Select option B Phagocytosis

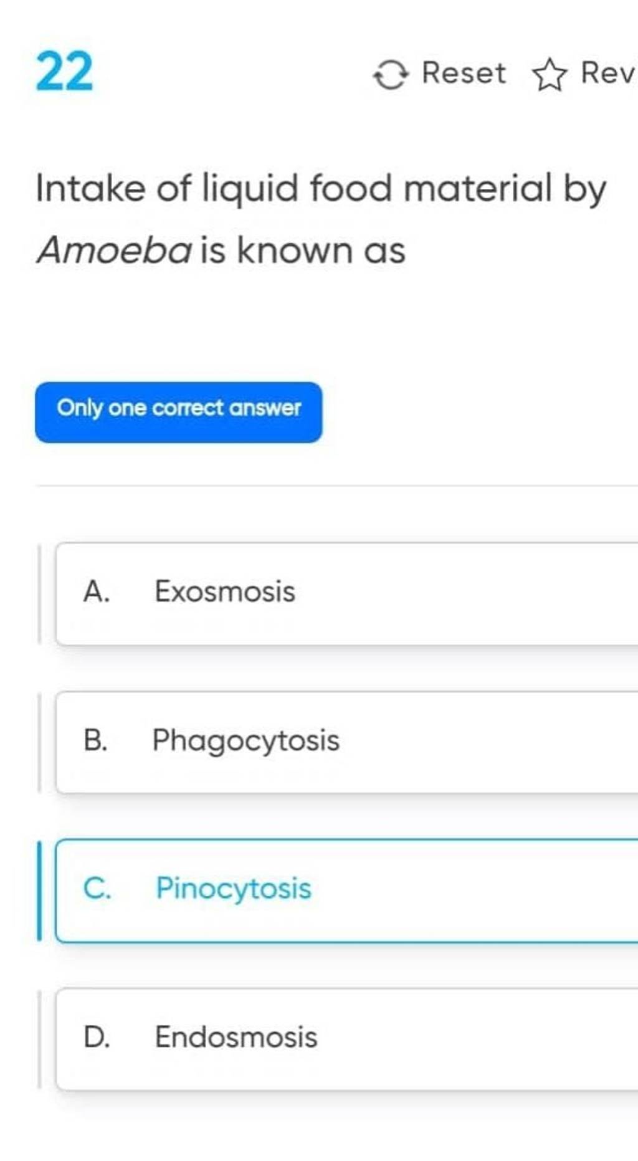coord(347,742)
